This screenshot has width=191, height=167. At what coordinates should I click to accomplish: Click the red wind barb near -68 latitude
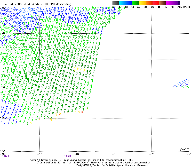[83, 113]
